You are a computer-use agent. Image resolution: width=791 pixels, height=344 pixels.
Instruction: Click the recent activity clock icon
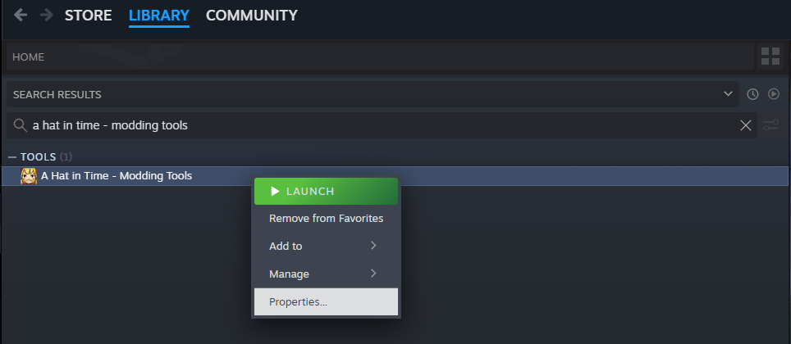752,94
